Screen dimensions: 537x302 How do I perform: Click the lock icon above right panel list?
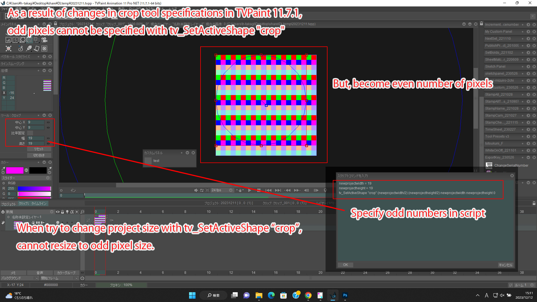pos(481,24)
